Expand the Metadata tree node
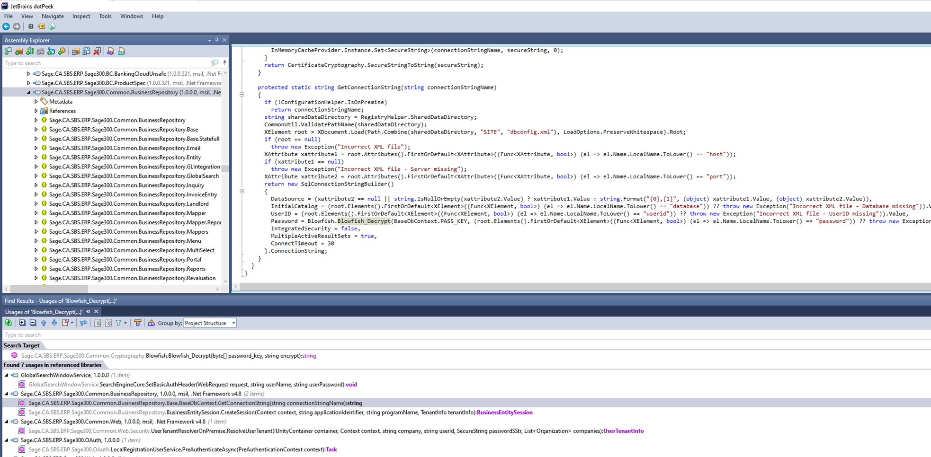This screenshot has height=457, width=931. 36,102
